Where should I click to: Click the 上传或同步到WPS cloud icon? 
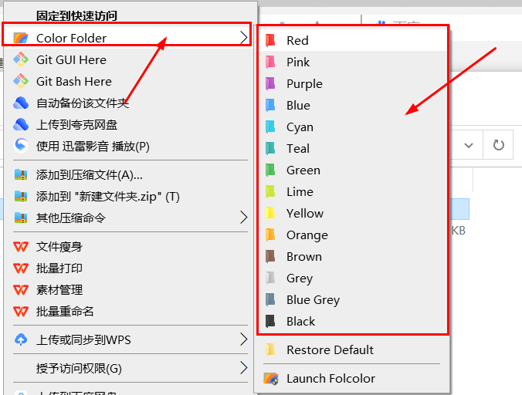coord(21,339)
